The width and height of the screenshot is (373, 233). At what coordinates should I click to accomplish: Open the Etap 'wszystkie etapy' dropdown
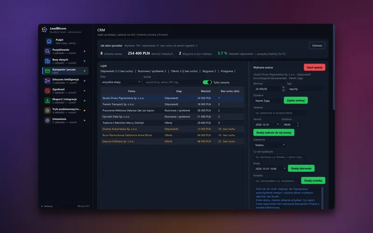tap(121, 82)
